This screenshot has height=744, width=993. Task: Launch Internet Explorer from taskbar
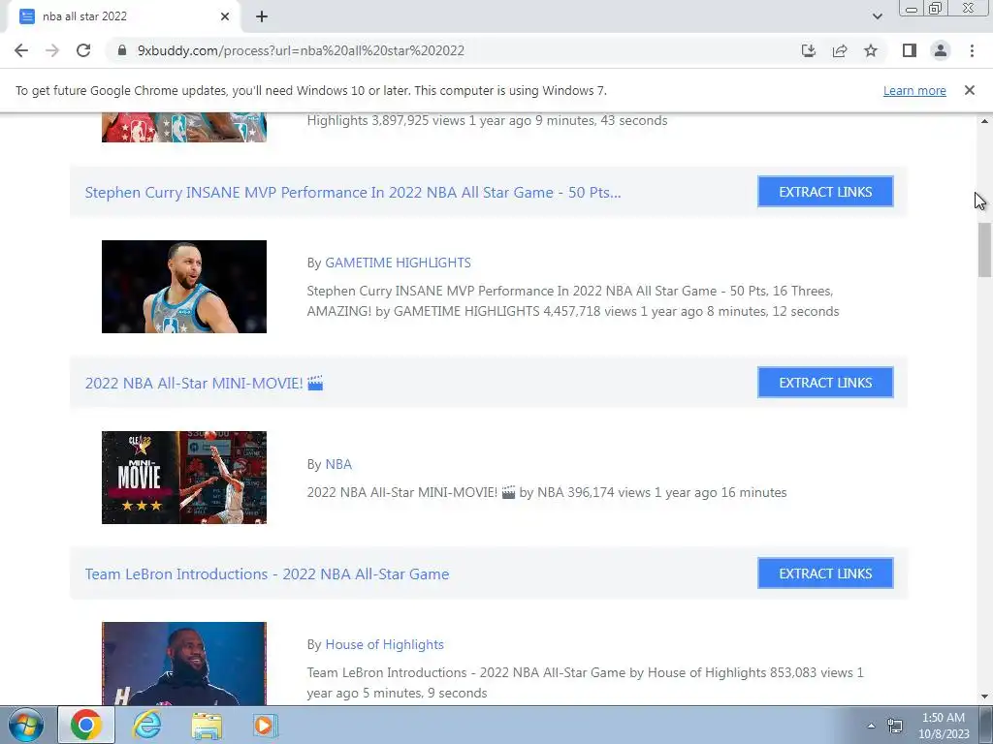[x=146, y=725]
